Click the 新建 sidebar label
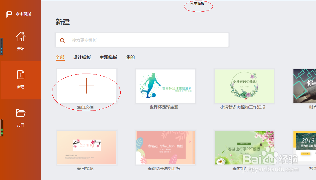Viewport: 316px width, 180px height. click(21, 87)
